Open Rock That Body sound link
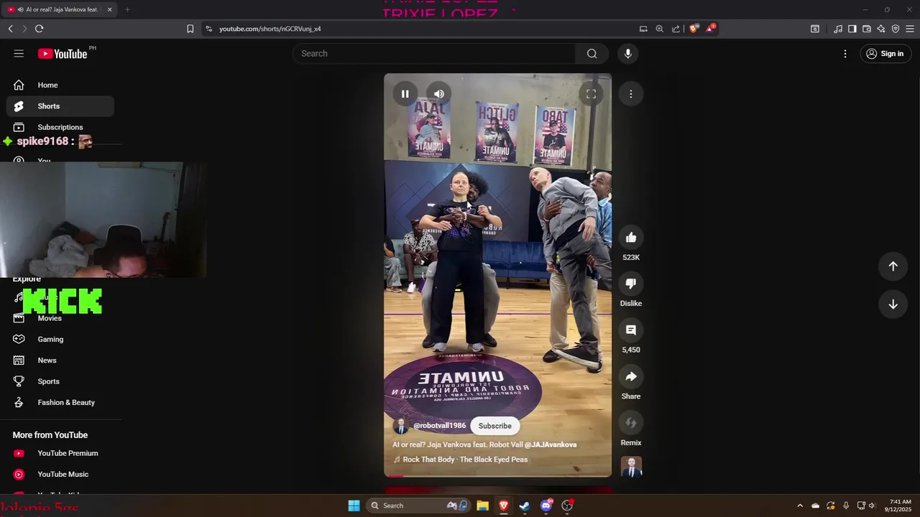Viewport: 920px width, 517px height. (465, 460)
